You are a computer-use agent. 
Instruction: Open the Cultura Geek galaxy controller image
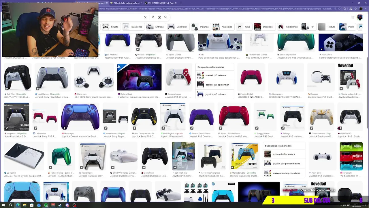(139, 77)
